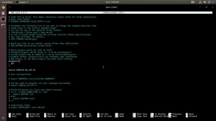Expand the system menu arrow
This screenshot has height=121, width=216.
pyautogui.click(x=213, y=2)
